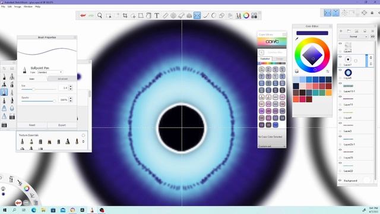The height and width of the screenshot is (214, 380).
Task: Select the Crop tool
Action: pyautogui.click(x=125, y=15)
